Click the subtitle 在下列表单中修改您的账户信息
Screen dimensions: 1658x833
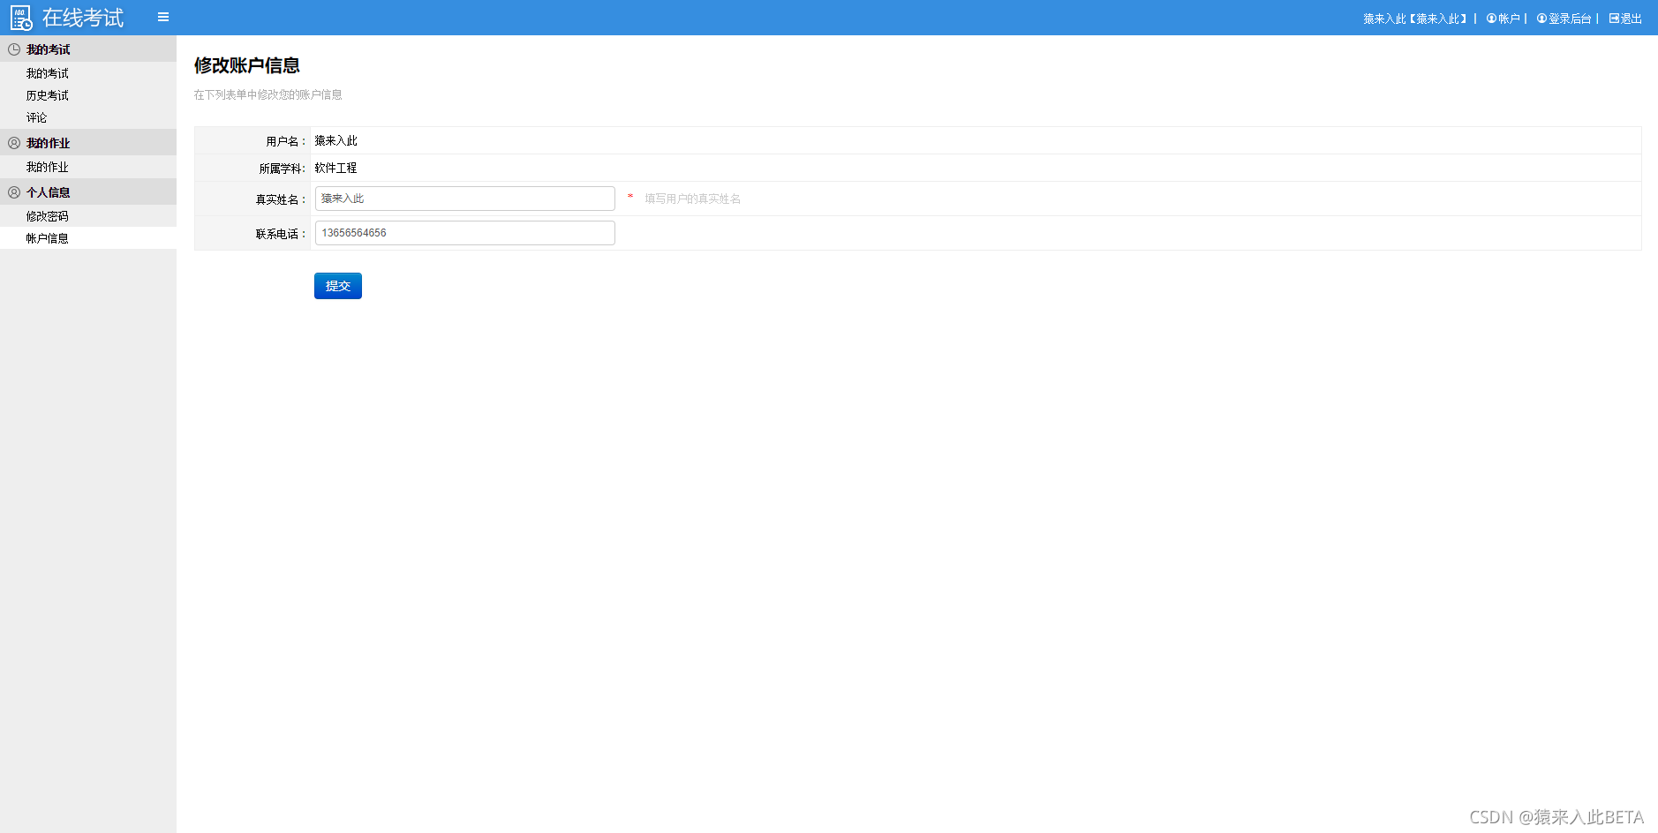(268, 94)
